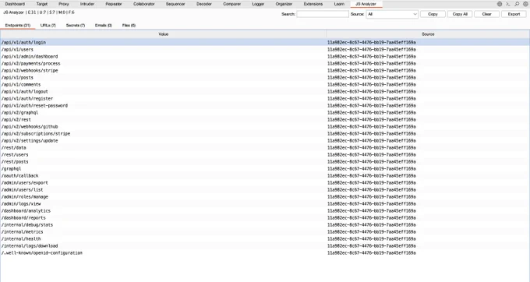This screenshot has height=282, width=530.
Task: Select the /oauth/callback endpoint
Action: pos(265,175)
